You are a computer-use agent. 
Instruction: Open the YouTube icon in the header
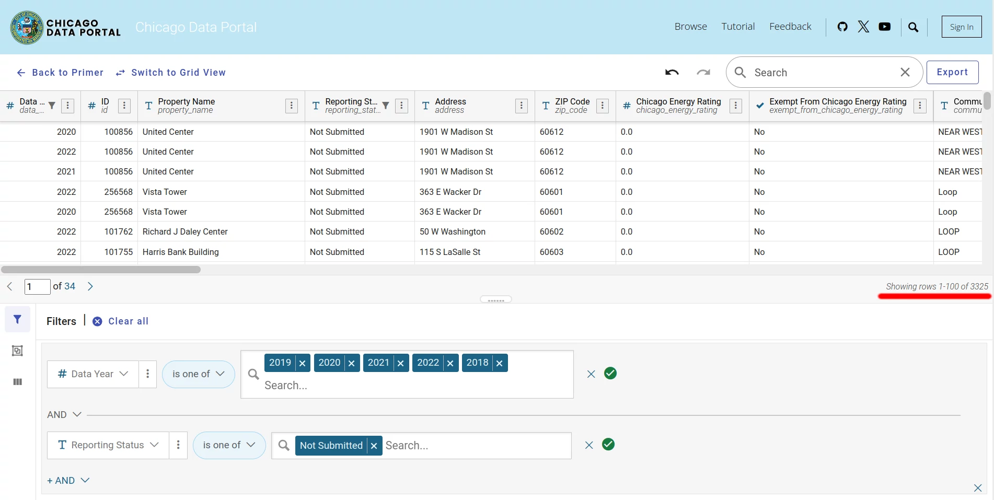[885, 27]
